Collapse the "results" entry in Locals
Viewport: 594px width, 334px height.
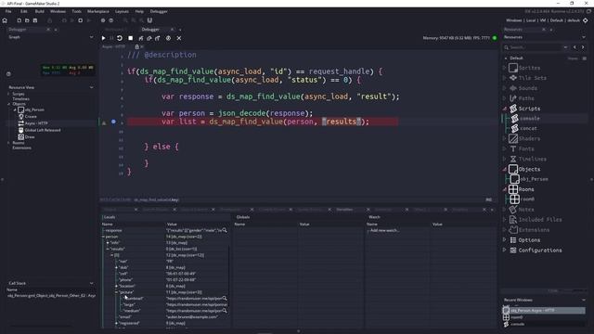(x=108, y=250)
